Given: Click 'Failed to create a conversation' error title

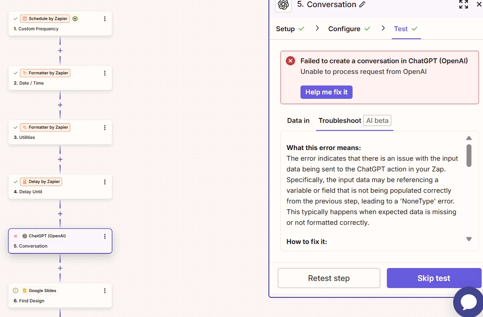Looking at the screenshot, I should click(384, 61).
